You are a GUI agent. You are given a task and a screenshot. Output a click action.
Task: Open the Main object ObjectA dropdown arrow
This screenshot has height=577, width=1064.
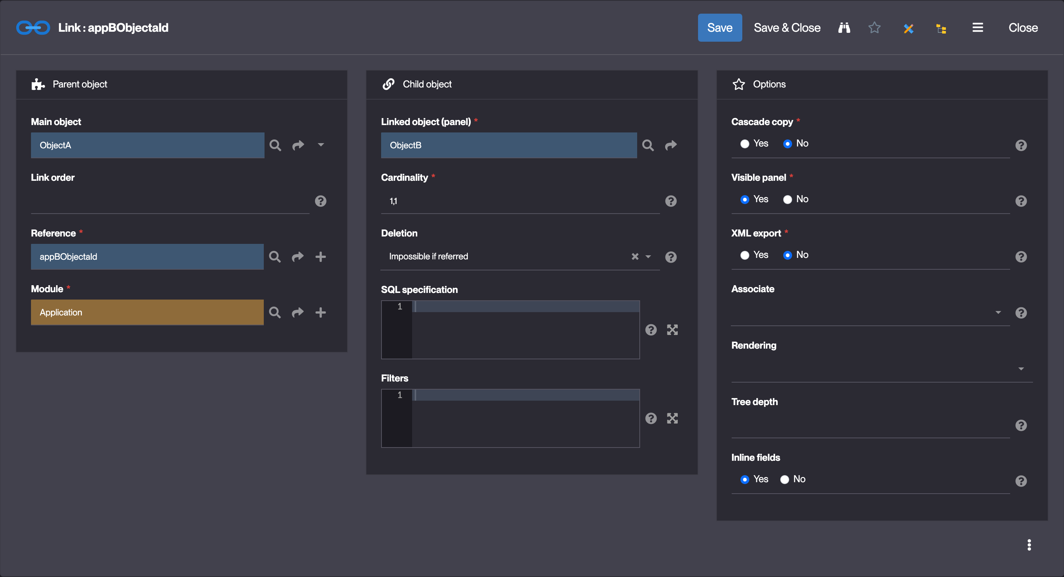(x=321, y=145)
